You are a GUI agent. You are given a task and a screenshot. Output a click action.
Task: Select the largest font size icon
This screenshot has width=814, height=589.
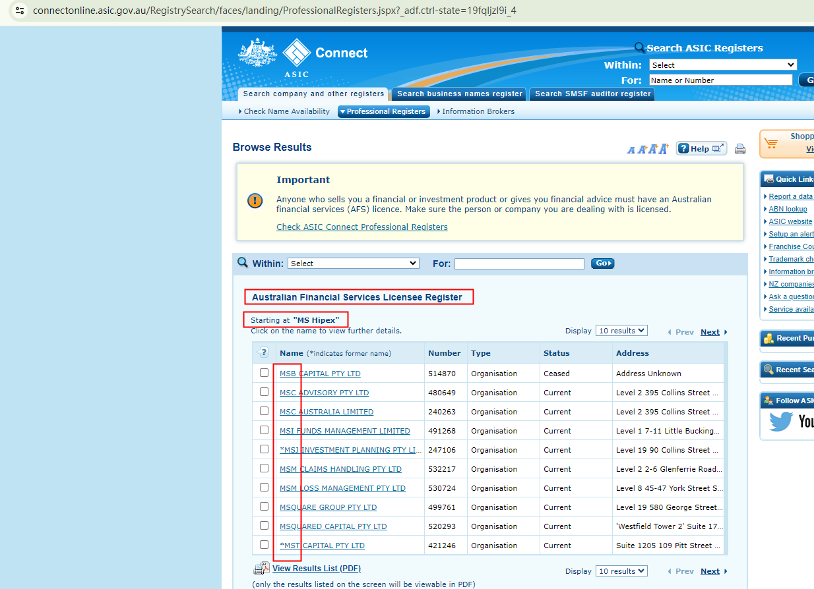(x=664, y=148)
